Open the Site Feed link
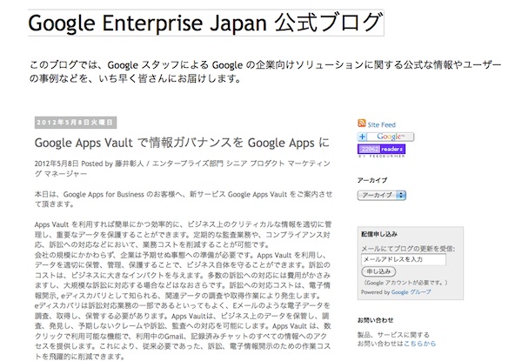 point(382,124)
